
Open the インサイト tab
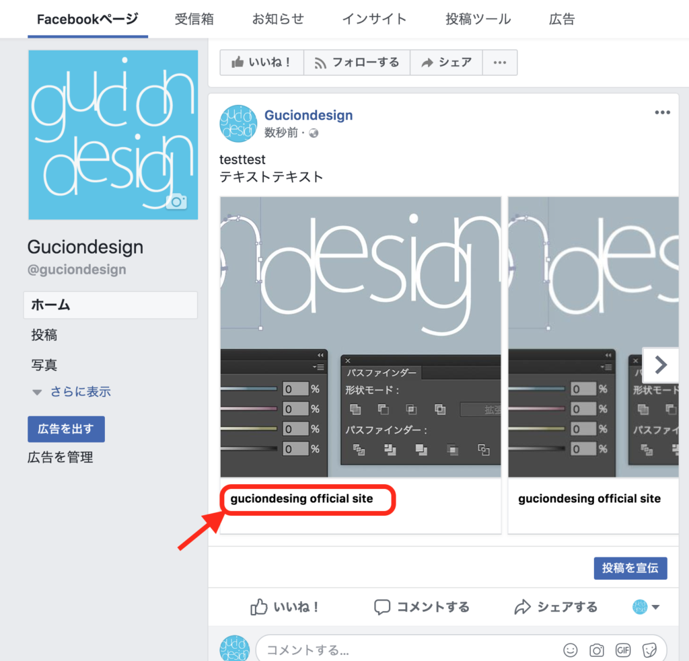tap(374, 19)
